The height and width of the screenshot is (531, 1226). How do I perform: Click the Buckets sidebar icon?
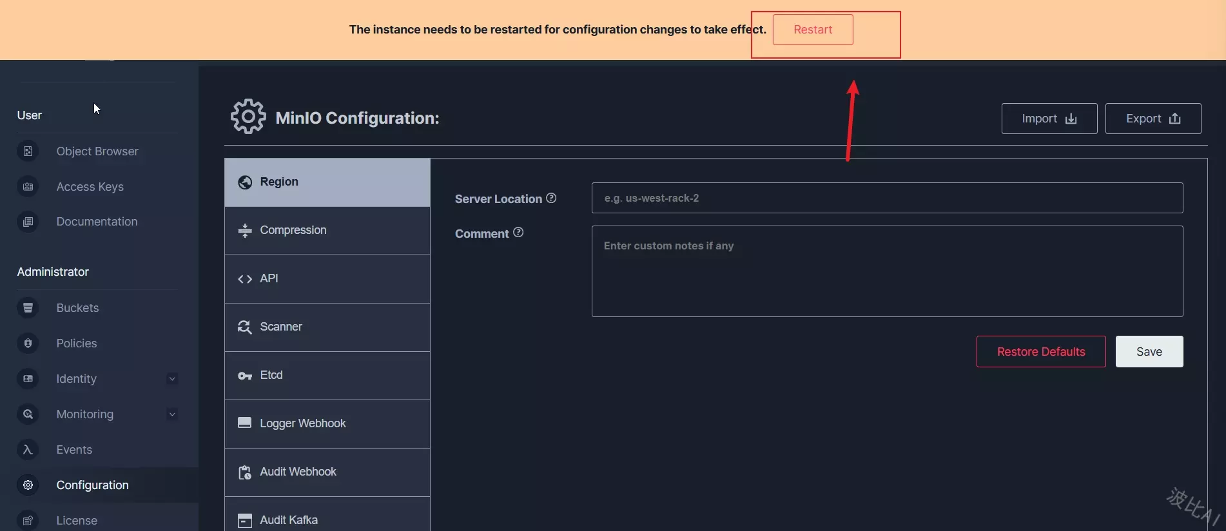click(28, 308)
